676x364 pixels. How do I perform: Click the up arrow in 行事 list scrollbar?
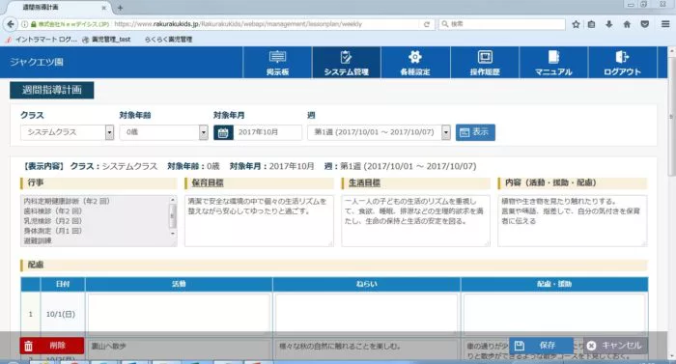(x=173, y=200)
